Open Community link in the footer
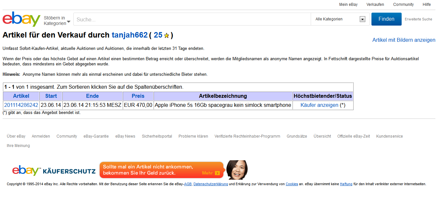 click(67, 136)
